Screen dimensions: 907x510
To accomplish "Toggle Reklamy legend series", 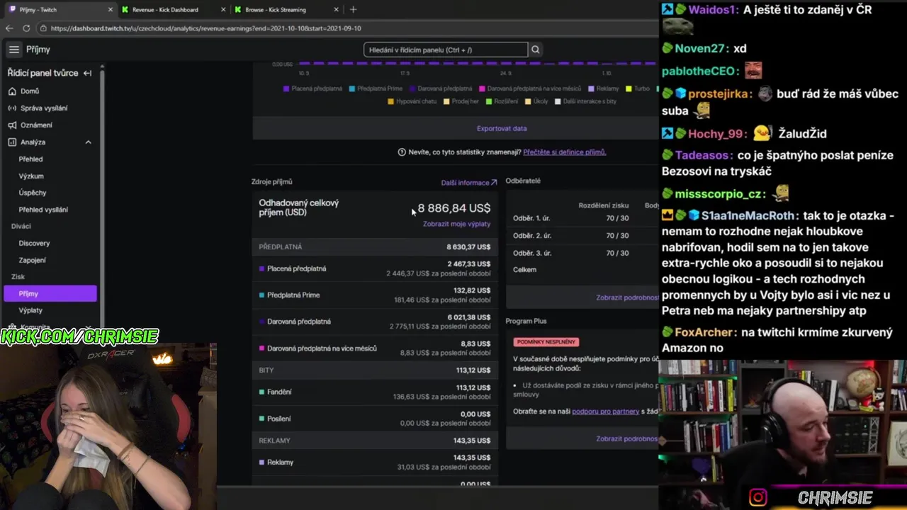I will point(603,89).
